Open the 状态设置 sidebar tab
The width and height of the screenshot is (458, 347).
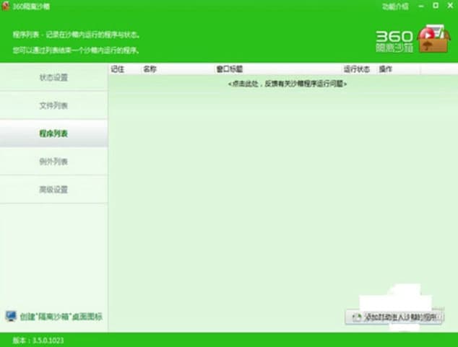tap(53, 77)
